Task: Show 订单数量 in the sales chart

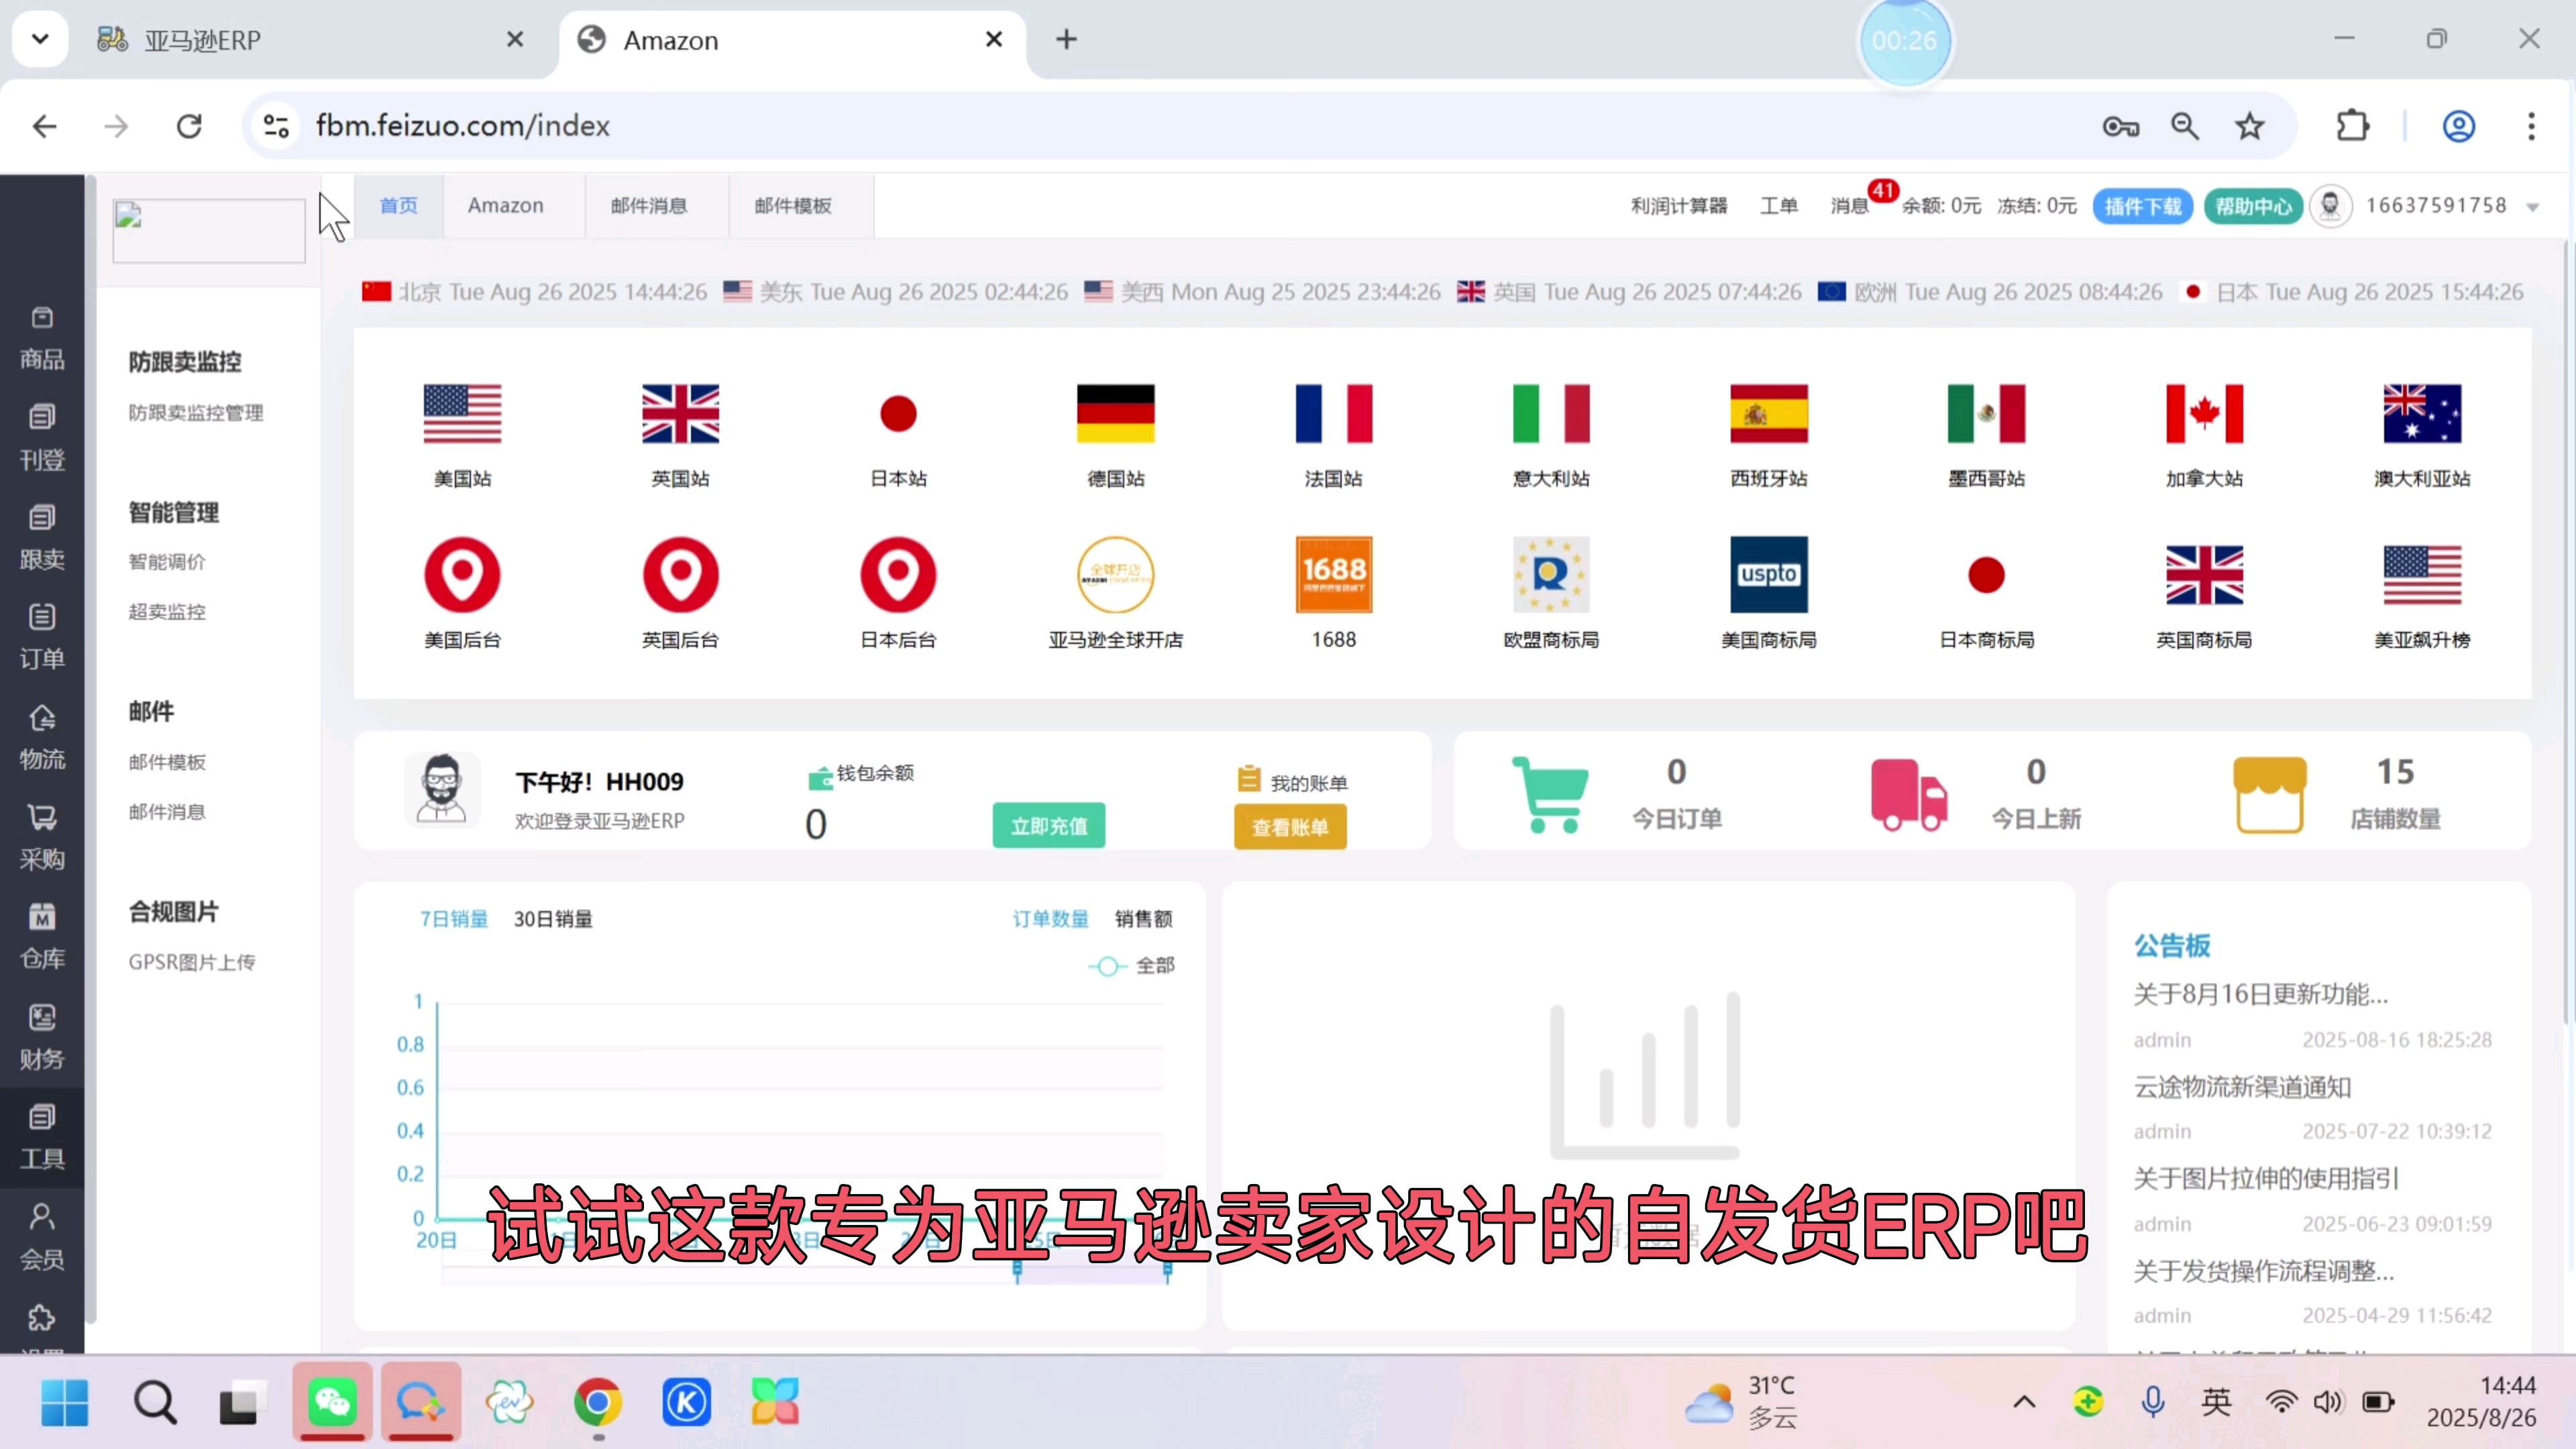Action: click(1050, 918)
